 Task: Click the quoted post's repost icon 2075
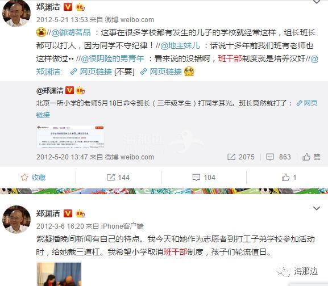(231, 157)
